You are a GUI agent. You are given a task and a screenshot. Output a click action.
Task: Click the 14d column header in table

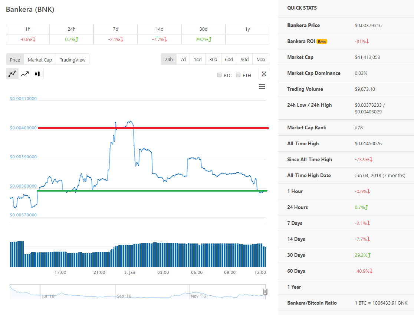tap(160, 29)
